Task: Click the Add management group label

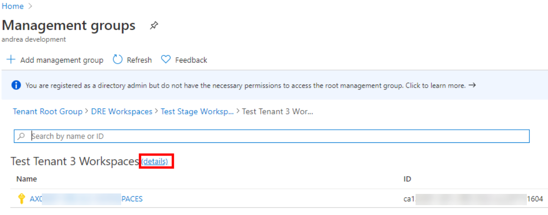Action: tap(62, 60)
